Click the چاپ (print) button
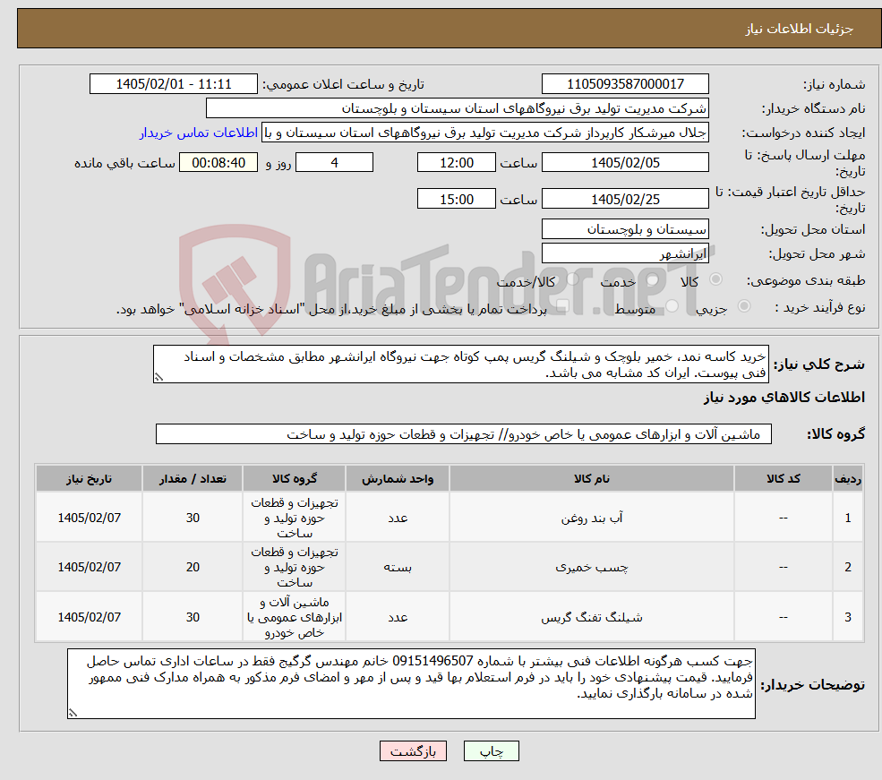Screen dimensions: 882x780 (x=491, y=750)
